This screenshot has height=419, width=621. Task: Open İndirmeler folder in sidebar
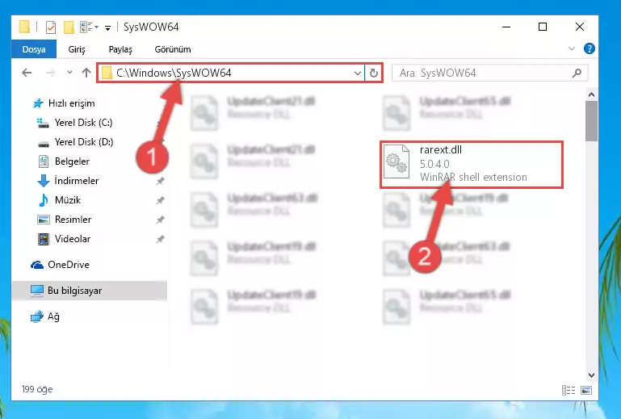click(68, 181)
